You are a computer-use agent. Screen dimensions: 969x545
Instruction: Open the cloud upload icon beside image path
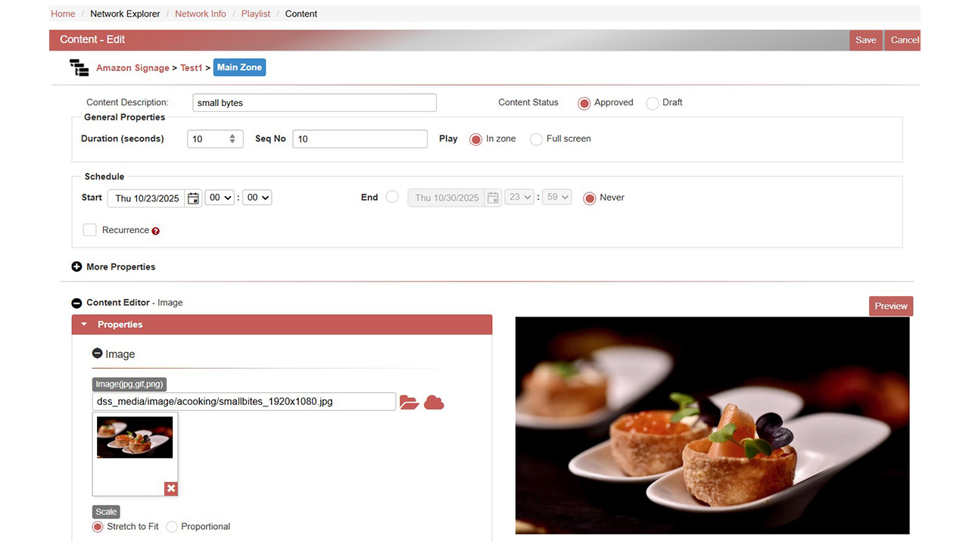[x=434, y=402]
